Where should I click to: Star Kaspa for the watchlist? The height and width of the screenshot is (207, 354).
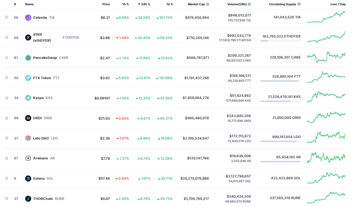pyautogui.click(x=6, y=98)
